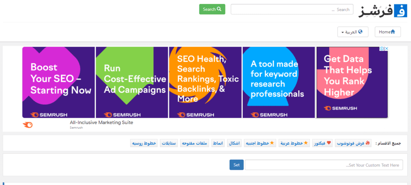Click the green Search button

pyautogui.click(x=212, y=9)
